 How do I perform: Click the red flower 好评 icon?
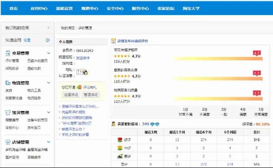pyautogui.click(x=120, y=140)
